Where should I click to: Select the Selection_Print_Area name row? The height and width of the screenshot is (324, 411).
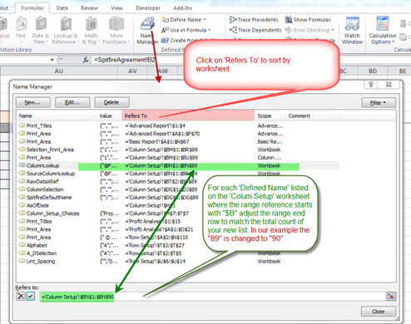pyautogui.click(x=177, y=150)
